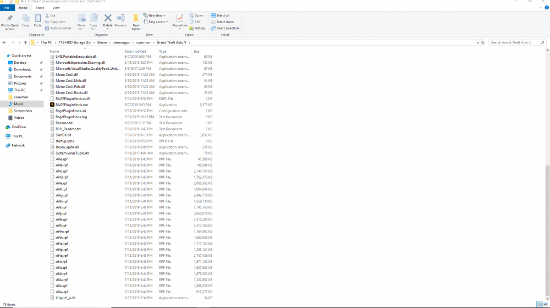This screenshot has width=550, height=308.
Task: Open Screenshots in navigation pane
Action: (23, 111)
